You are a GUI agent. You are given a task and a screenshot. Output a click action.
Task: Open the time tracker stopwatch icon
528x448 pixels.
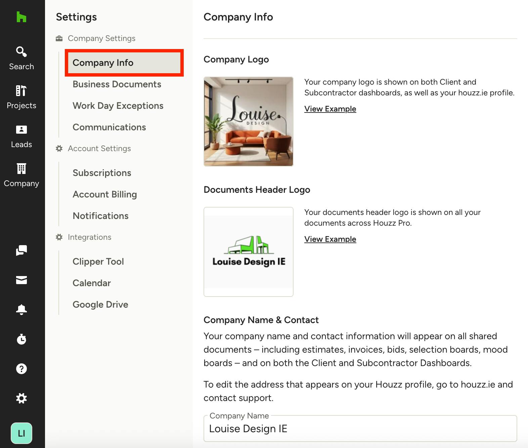tap(21, 339)
